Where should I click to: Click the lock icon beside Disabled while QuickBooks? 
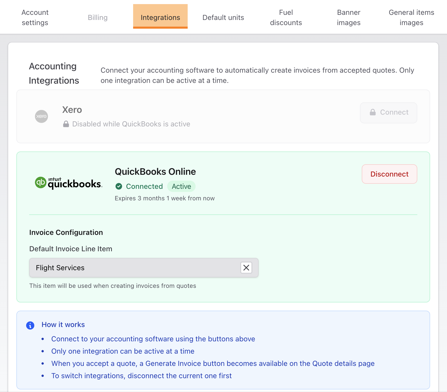pos(66,124)
